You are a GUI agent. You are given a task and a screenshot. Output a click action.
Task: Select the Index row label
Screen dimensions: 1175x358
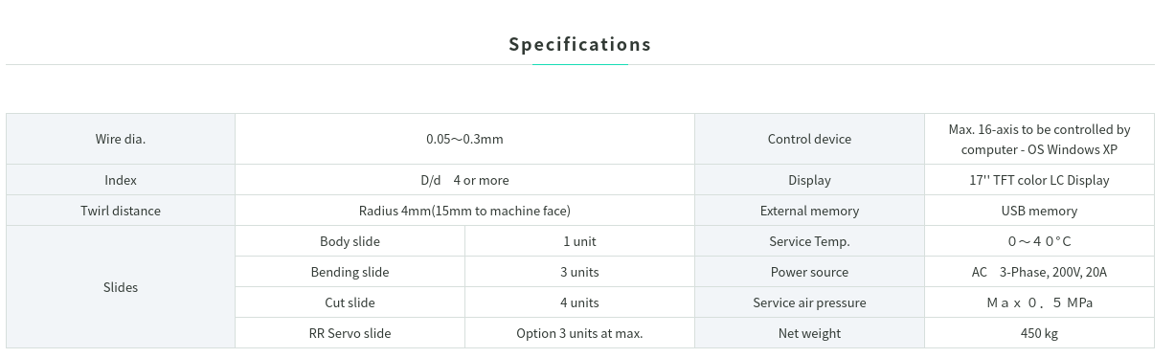pos(121,180)
